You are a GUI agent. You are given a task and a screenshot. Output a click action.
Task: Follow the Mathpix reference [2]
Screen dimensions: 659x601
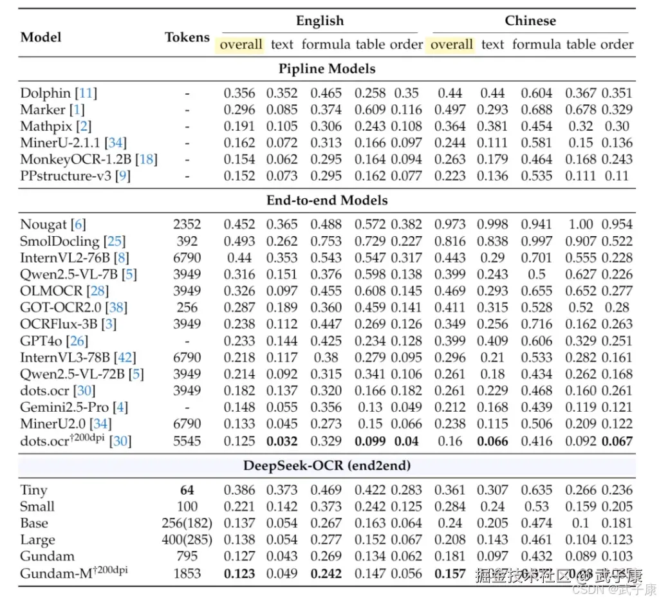(84, 127)
